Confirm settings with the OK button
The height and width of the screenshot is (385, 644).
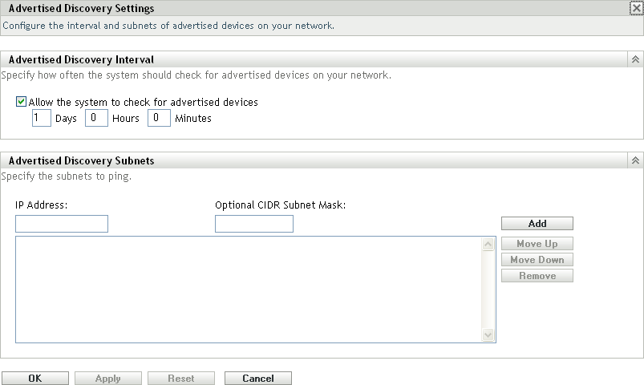pos(35,379)
